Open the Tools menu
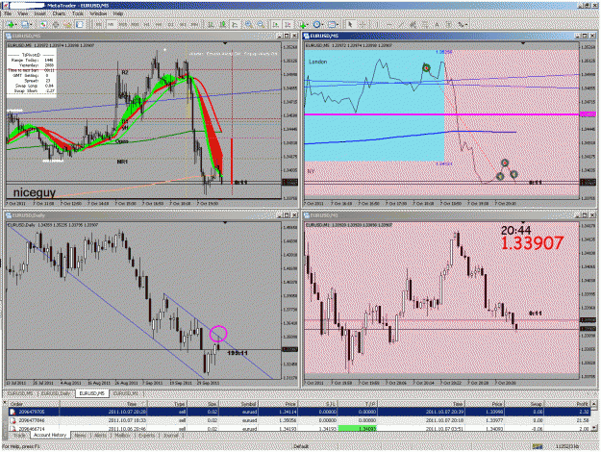 coord(78,13)
